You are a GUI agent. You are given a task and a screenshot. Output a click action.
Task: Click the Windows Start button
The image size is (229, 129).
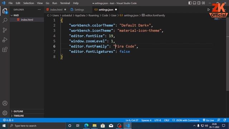(4, 126)
